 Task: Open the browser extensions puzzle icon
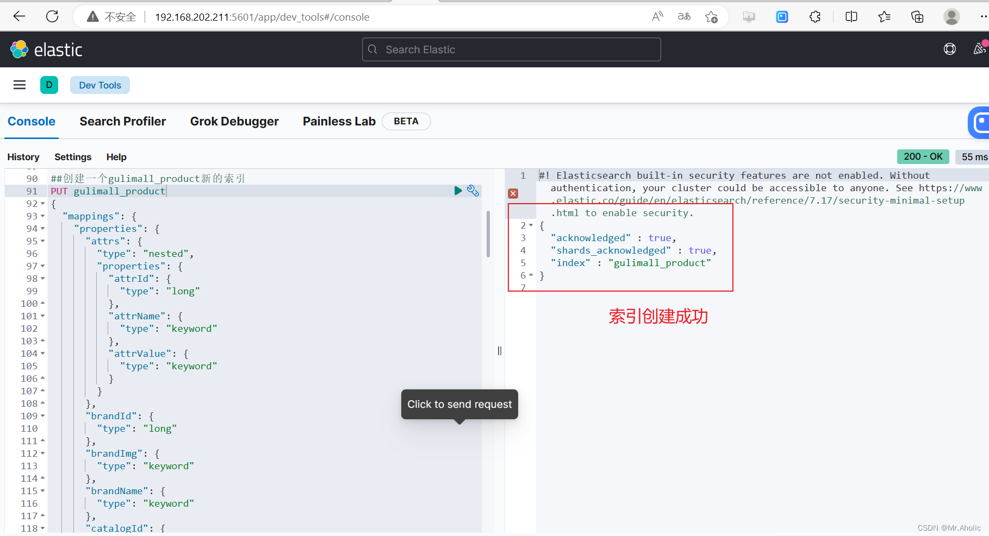pos(815,17)
